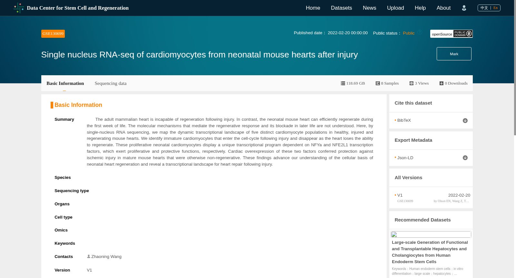Viewport: 516px width, 278px height.
Task: Click the 8 Samples text
Action: click(390, 83)
